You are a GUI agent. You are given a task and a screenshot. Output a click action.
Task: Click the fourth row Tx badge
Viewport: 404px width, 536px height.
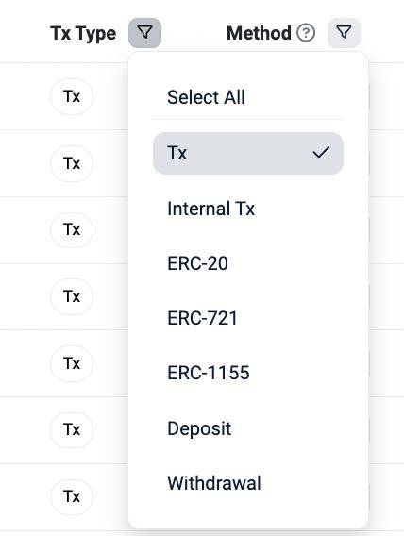(x=72, y=296)
